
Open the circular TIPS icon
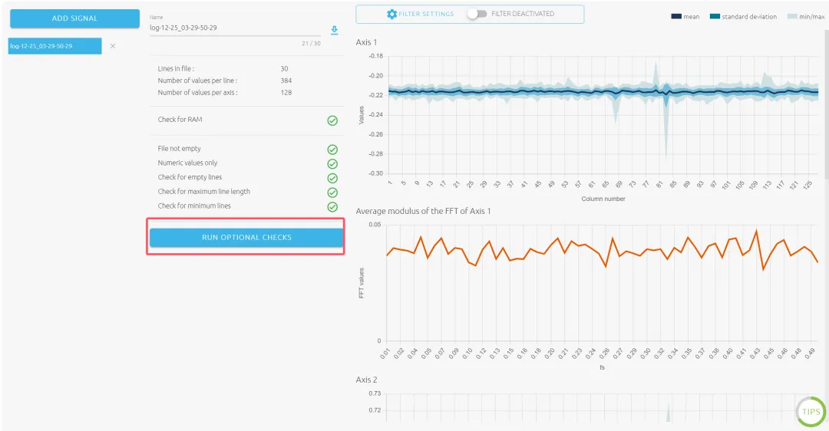tap(811, 412)
